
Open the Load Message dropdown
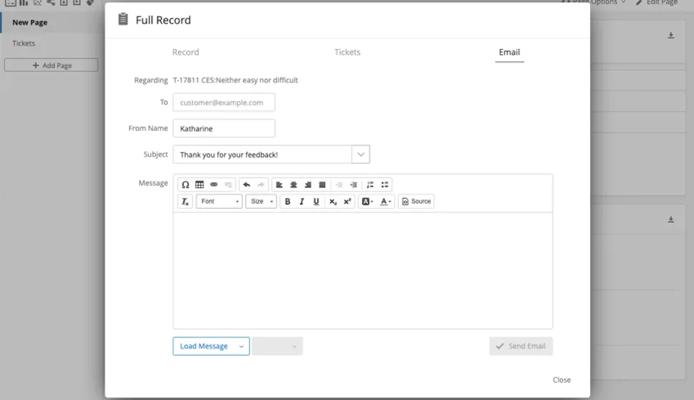pos(211,346)
